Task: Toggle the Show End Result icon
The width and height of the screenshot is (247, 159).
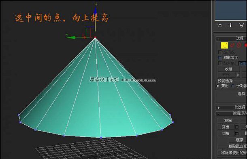Action: [230, 25]
